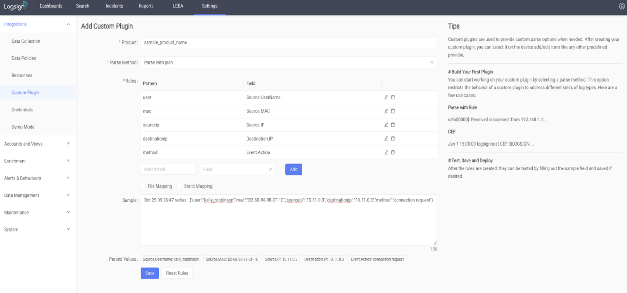The height and width of the screenshot is (293, 627).
Task: Enable the Static Mapping checkbox
Action: pos(179,186)
